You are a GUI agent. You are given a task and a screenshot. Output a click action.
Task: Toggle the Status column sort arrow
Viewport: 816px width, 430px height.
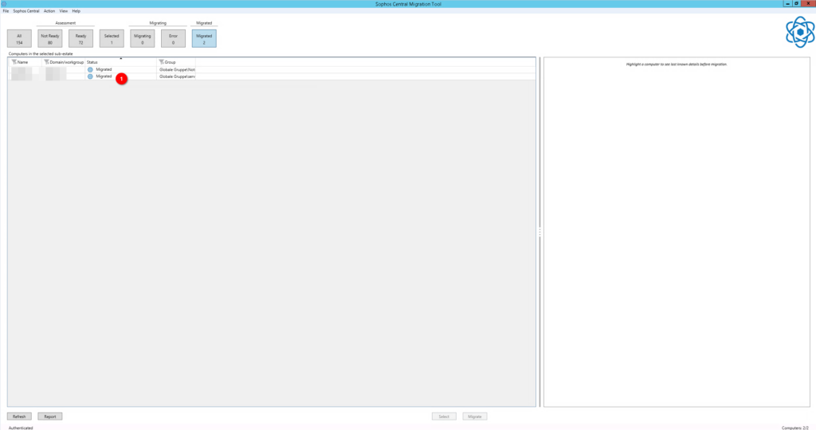[x=121, y=59]
